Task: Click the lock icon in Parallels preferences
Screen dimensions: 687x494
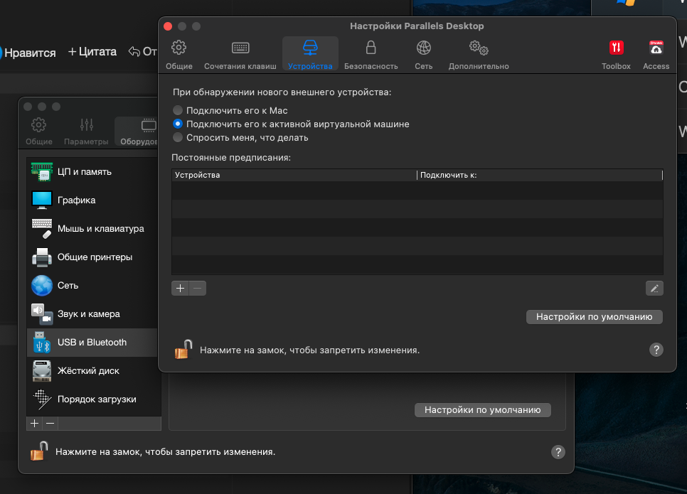Action: (x=183, y=350)
